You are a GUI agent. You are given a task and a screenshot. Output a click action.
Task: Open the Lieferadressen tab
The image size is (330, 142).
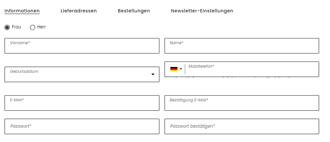pyautogui.click(x=79, y=11)
